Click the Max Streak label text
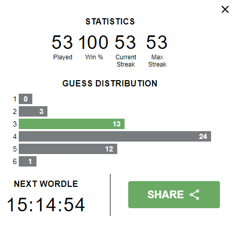This screenshot has height=229, width=234. 157,61
